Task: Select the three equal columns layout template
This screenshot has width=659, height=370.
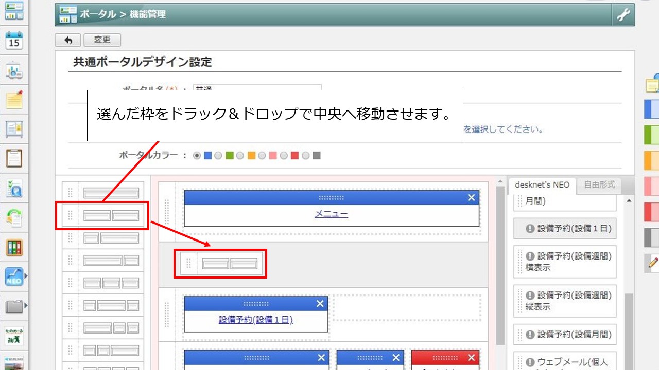Action: coord(103,283)
